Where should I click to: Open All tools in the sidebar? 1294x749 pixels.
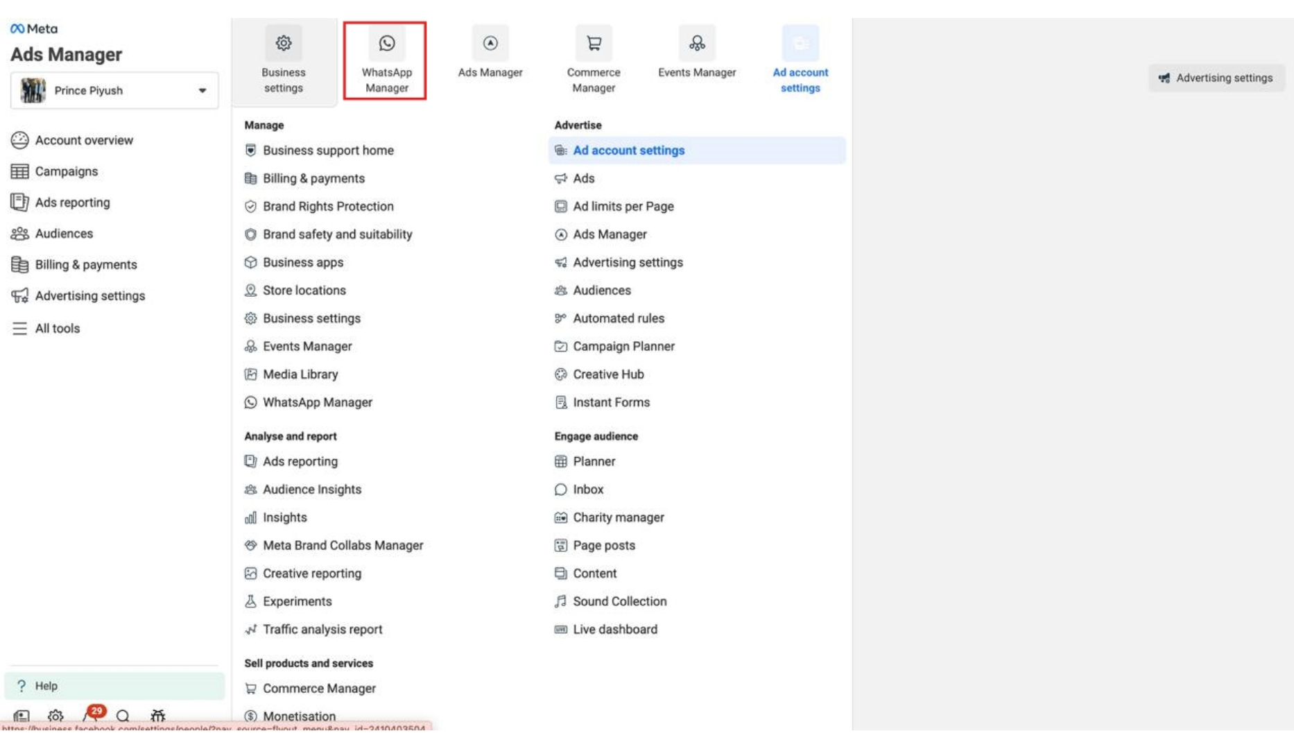click(55, 328)
